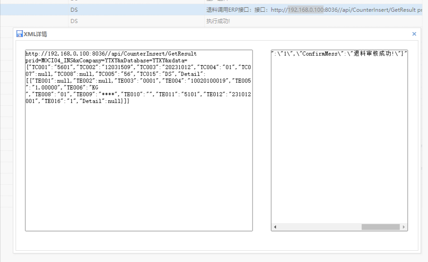This screenshot has height=262, width=428.
Task: Click the highlighted 192.168.0.100 text in grid
Action: [306, 9]
